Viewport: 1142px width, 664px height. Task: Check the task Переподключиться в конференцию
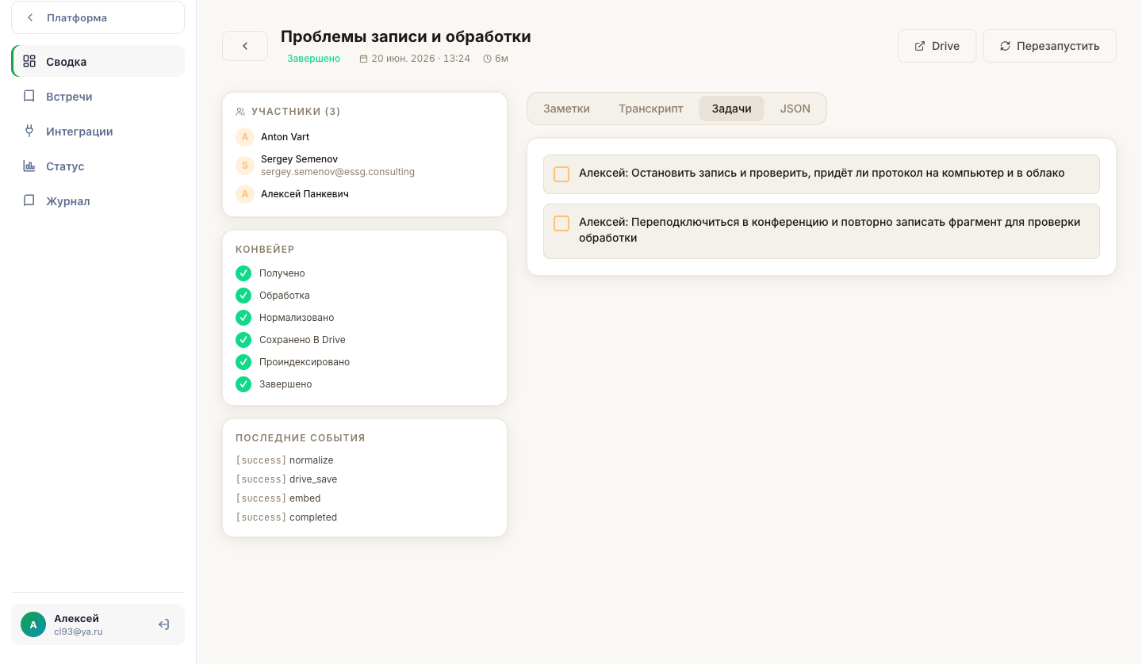pyautogui.click(x=561, y=223)
